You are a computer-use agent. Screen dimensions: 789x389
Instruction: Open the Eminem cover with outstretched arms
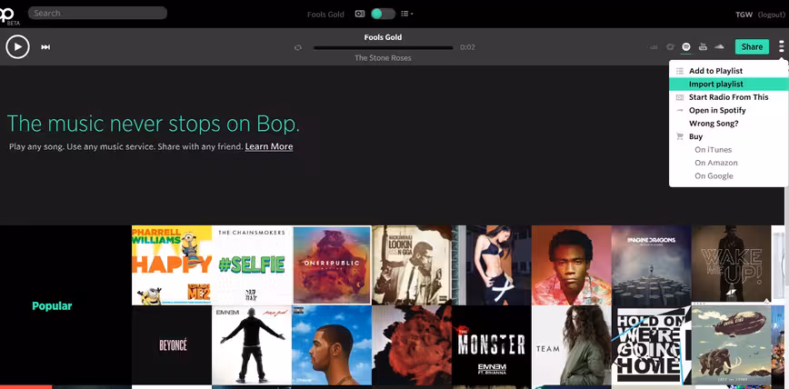(252, 345)
